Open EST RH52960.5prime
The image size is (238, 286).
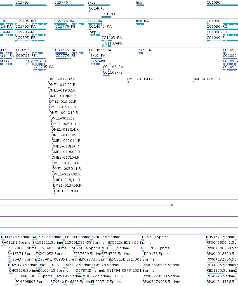(x=22, y=248)
